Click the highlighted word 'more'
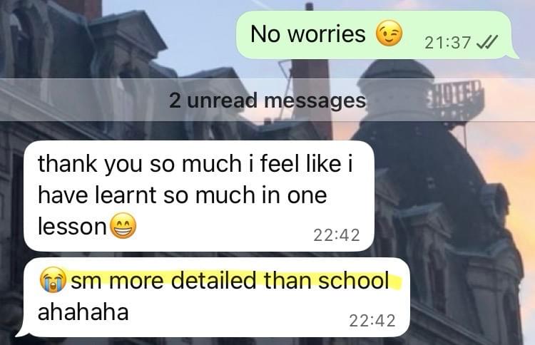This screenshot has height=345, width=535. pyautogui.click(x=136, y=281)
